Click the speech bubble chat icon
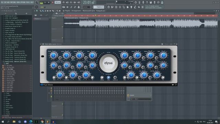 [x=158, y=2]
